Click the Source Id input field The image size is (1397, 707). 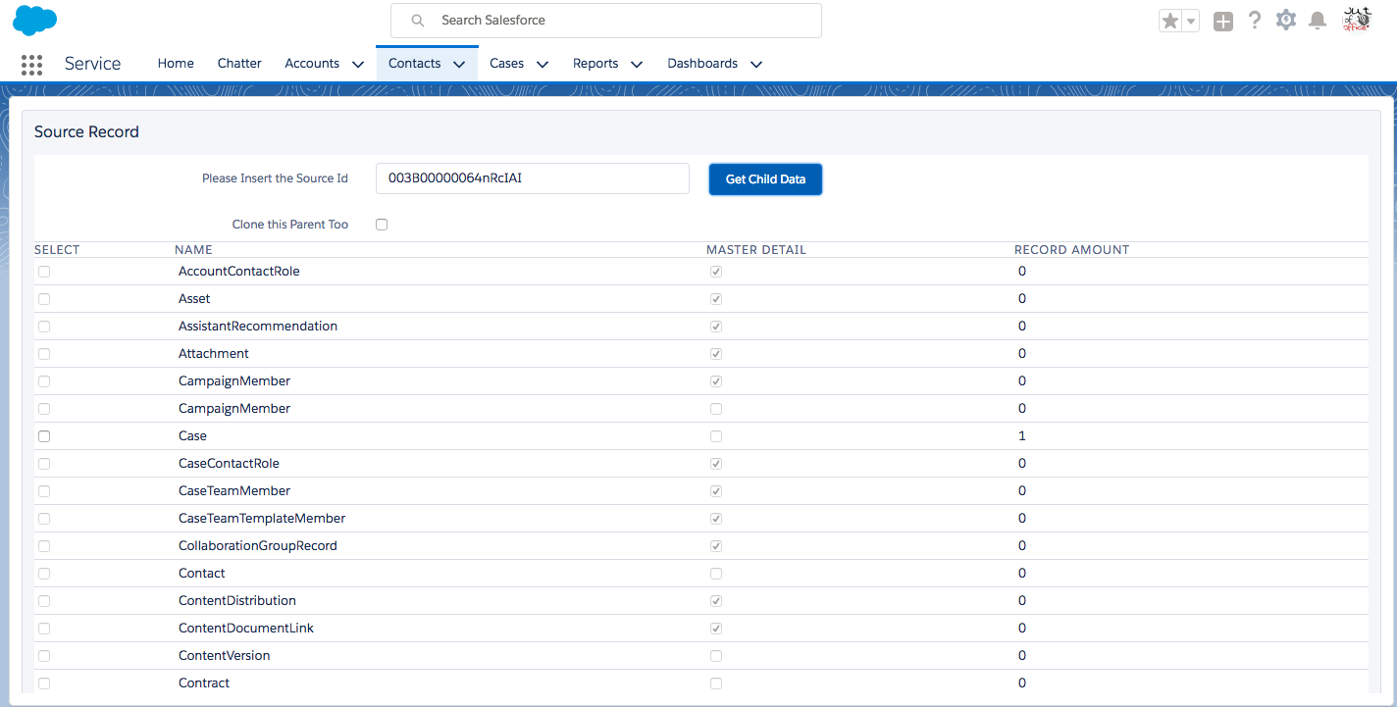(x=532, y=178)
